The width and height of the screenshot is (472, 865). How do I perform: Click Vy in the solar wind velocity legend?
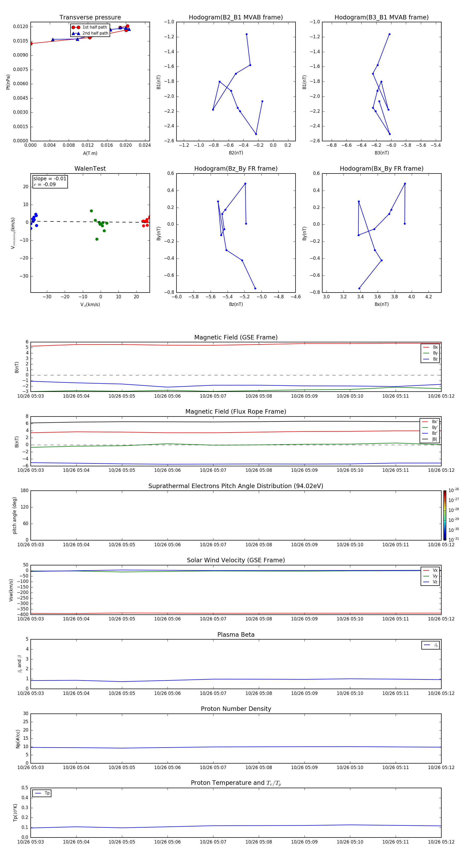pos(430,576)
